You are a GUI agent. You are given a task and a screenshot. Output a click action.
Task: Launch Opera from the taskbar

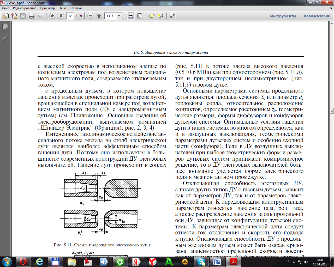click(x=23, y=262)
